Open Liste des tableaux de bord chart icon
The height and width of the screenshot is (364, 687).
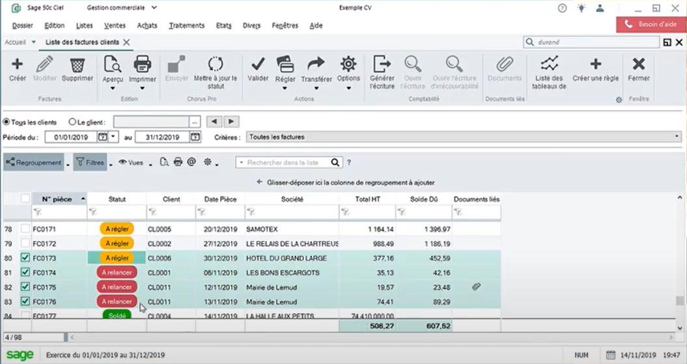coord(549,64)
